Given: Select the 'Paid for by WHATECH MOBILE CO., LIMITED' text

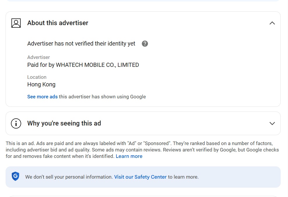Looking at the screenshot, I should pyautogui.click(x=83, y=65).
